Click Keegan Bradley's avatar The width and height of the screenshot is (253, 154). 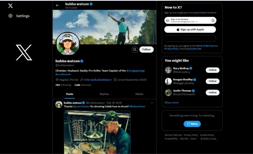coord(168,81)
